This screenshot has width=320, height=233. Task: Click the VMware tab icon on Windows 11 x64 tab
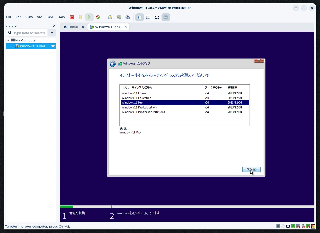(x=92, y=27)
